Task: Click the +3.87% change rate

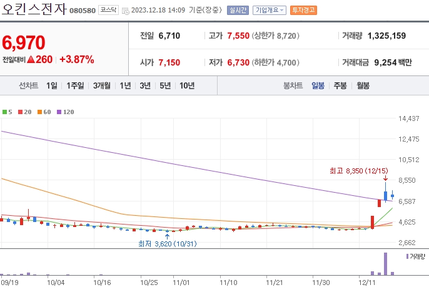Action: (x=76, y=59)
